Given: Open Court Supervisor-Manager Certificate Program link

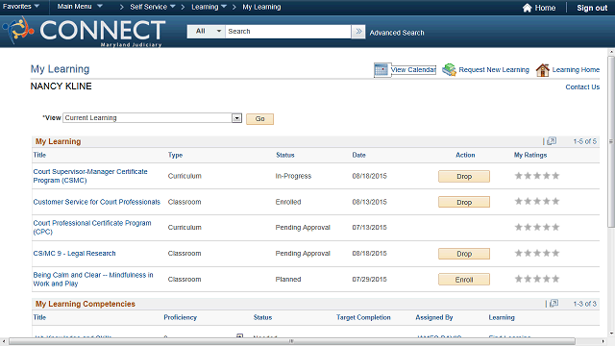Looking at the screenshot, I should [x=90, y=176].
